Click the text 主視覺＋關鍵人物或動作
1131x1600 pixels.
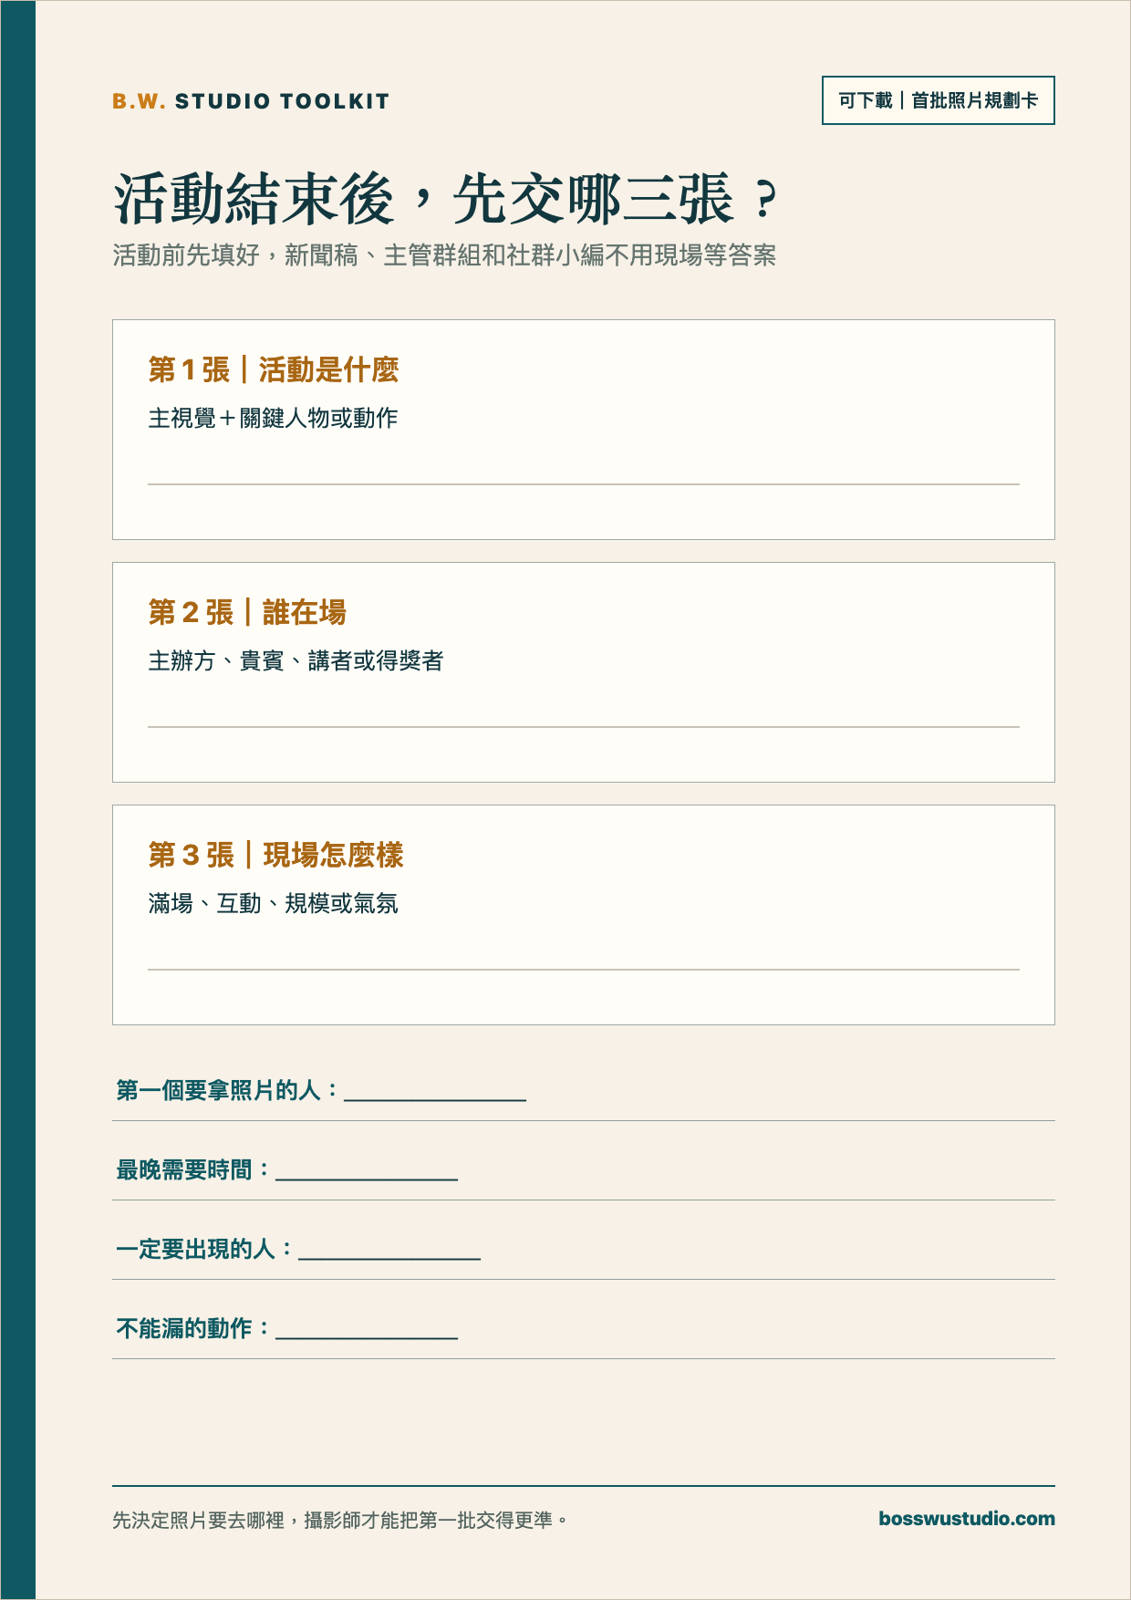(x=273, y=418)
